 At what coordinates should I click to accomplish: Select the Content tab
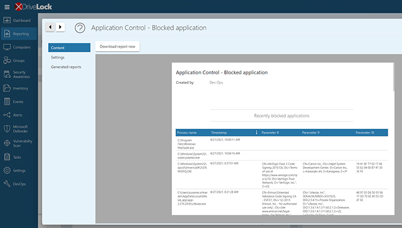pyautogui.click(x=69, y=48)
